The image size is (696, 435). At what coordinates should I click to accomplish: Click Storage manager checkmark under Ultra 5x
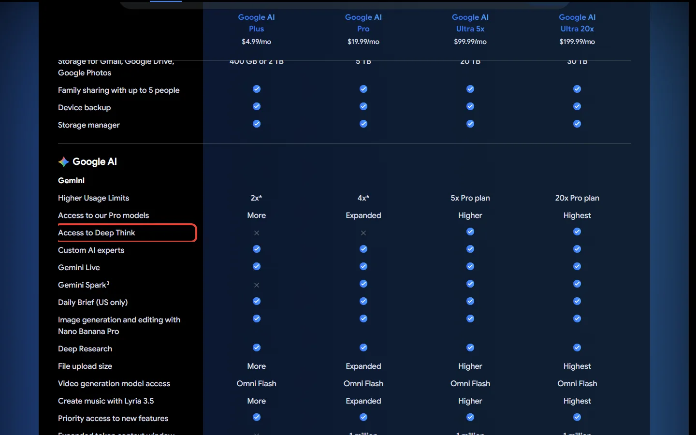pos(470,124)
